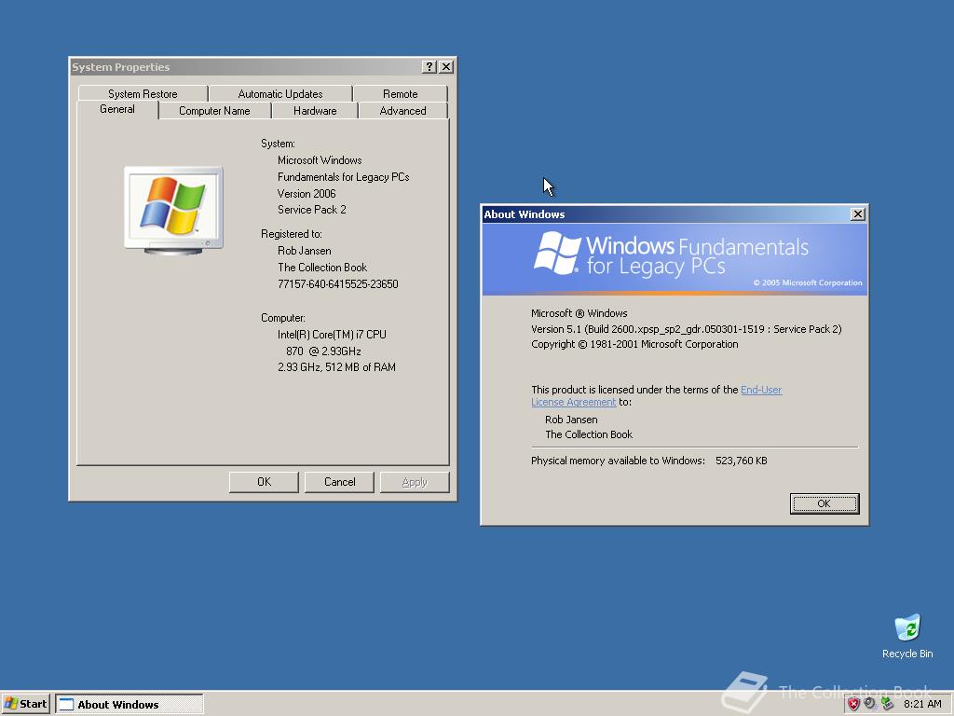Click '2.93 GHz, 512 MB of RAM' text

(x=336, y=367)
